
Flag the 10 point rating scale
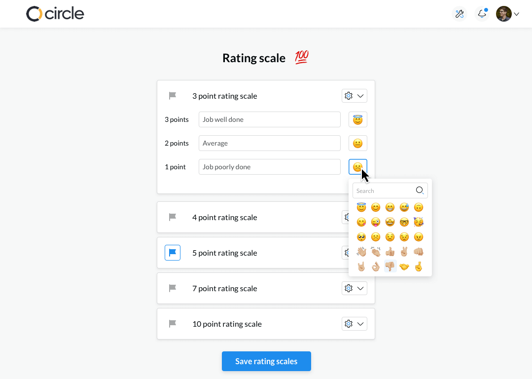(173, 324)
